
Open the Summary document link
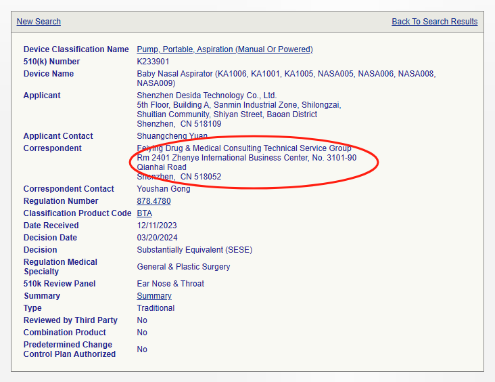click(x=154, y=296)
